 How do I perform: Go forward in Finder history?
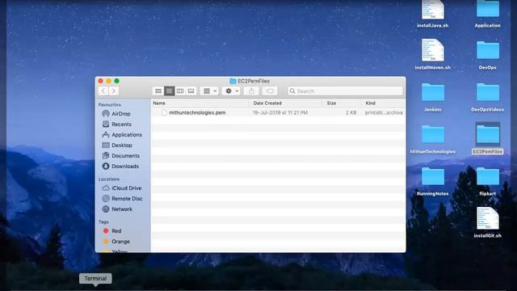coord(114,91)
